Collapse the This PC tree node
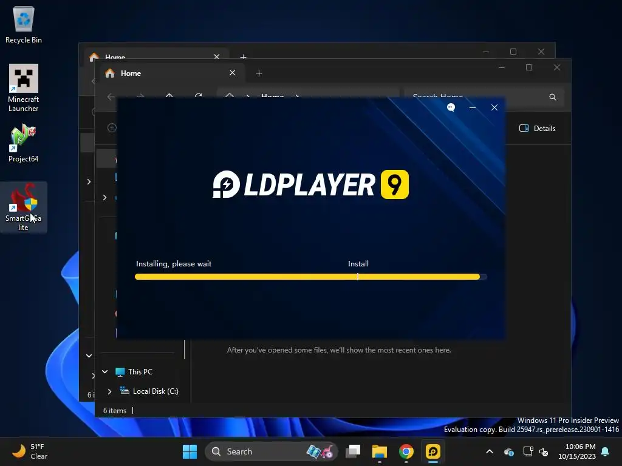622x466 pixels. tap(105, 372)
